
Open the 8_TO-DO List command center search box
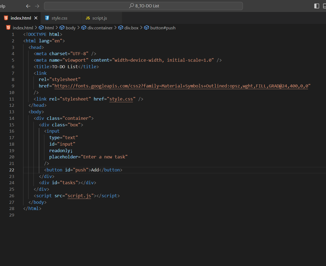[x=143, y=6]
